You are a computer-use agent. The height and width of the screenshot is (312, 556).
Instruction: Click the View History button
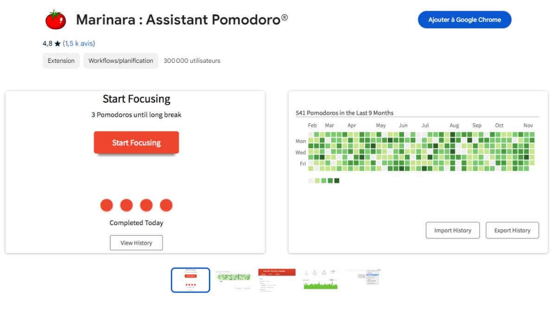pyautogui.click(x=136, y=243)
